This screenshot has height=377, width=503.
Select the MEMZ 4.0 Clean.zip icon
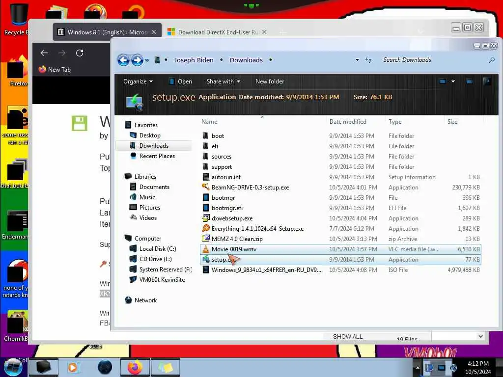[206, 239]
